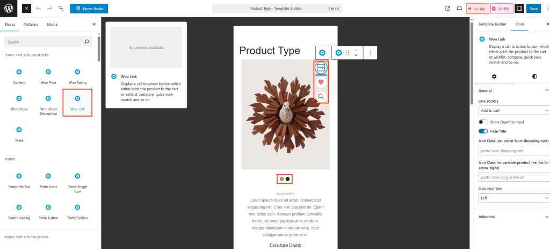
Task: Click the WordPress logo icon
Action: coord(9,9)
